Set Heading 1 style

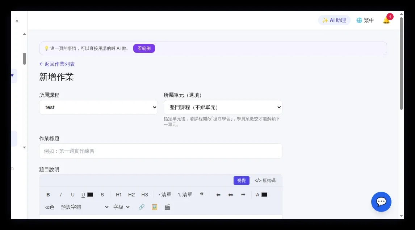pos(118,195)
